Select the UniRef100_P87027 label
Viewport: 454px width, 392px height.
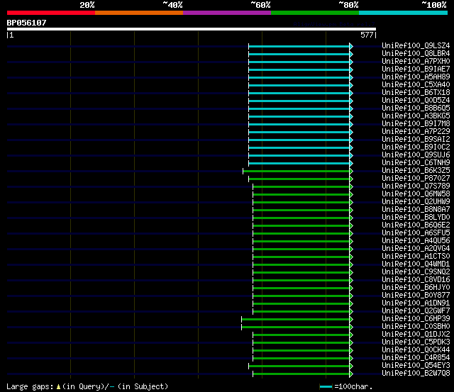pyautogui.click(x=416, y=179)
